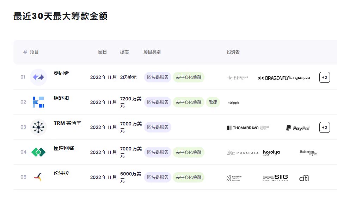Click the 投资者 column header
Screen dimensions: 337x204
coord(233,52)
